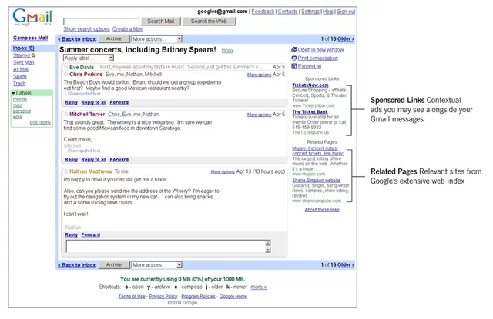Click the Expand all icon
Image resolution: width=493 pixels, height=319 pixels.
294,66
